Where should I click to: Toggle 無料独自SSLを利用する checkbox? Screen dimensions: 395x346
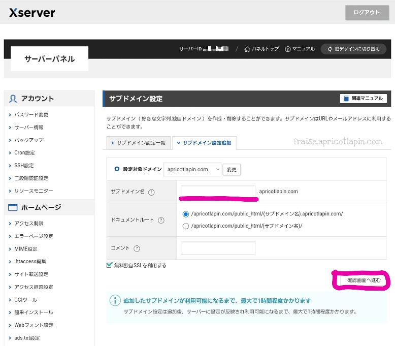(x=109, y=265)
